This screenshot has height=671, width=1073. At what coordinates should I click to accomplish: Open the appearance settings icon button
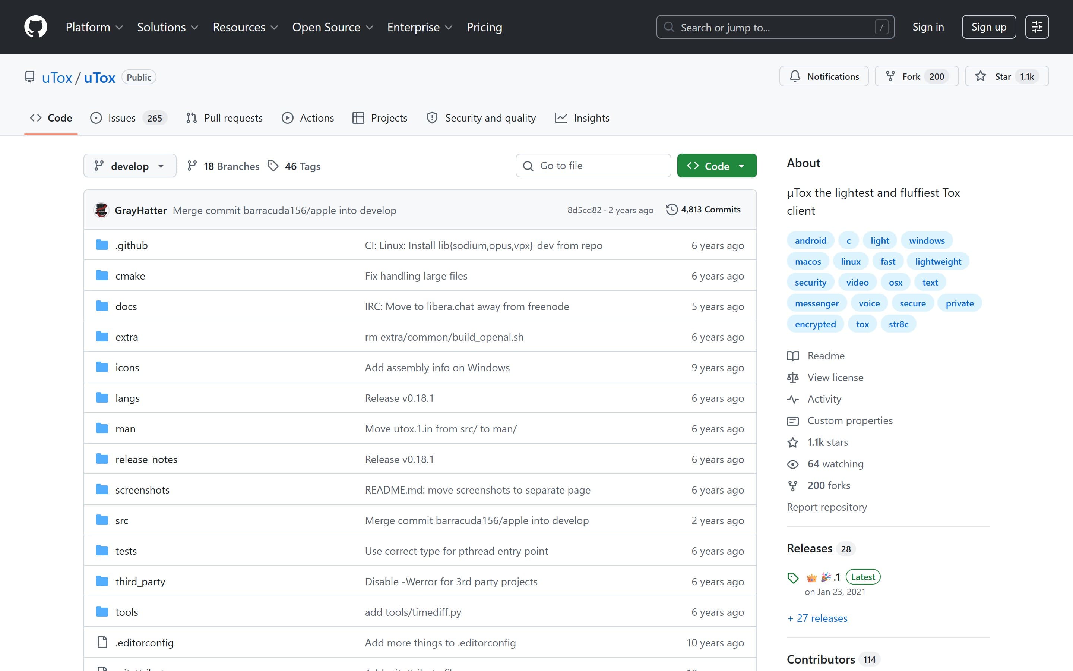click(x=1036, y=27)
